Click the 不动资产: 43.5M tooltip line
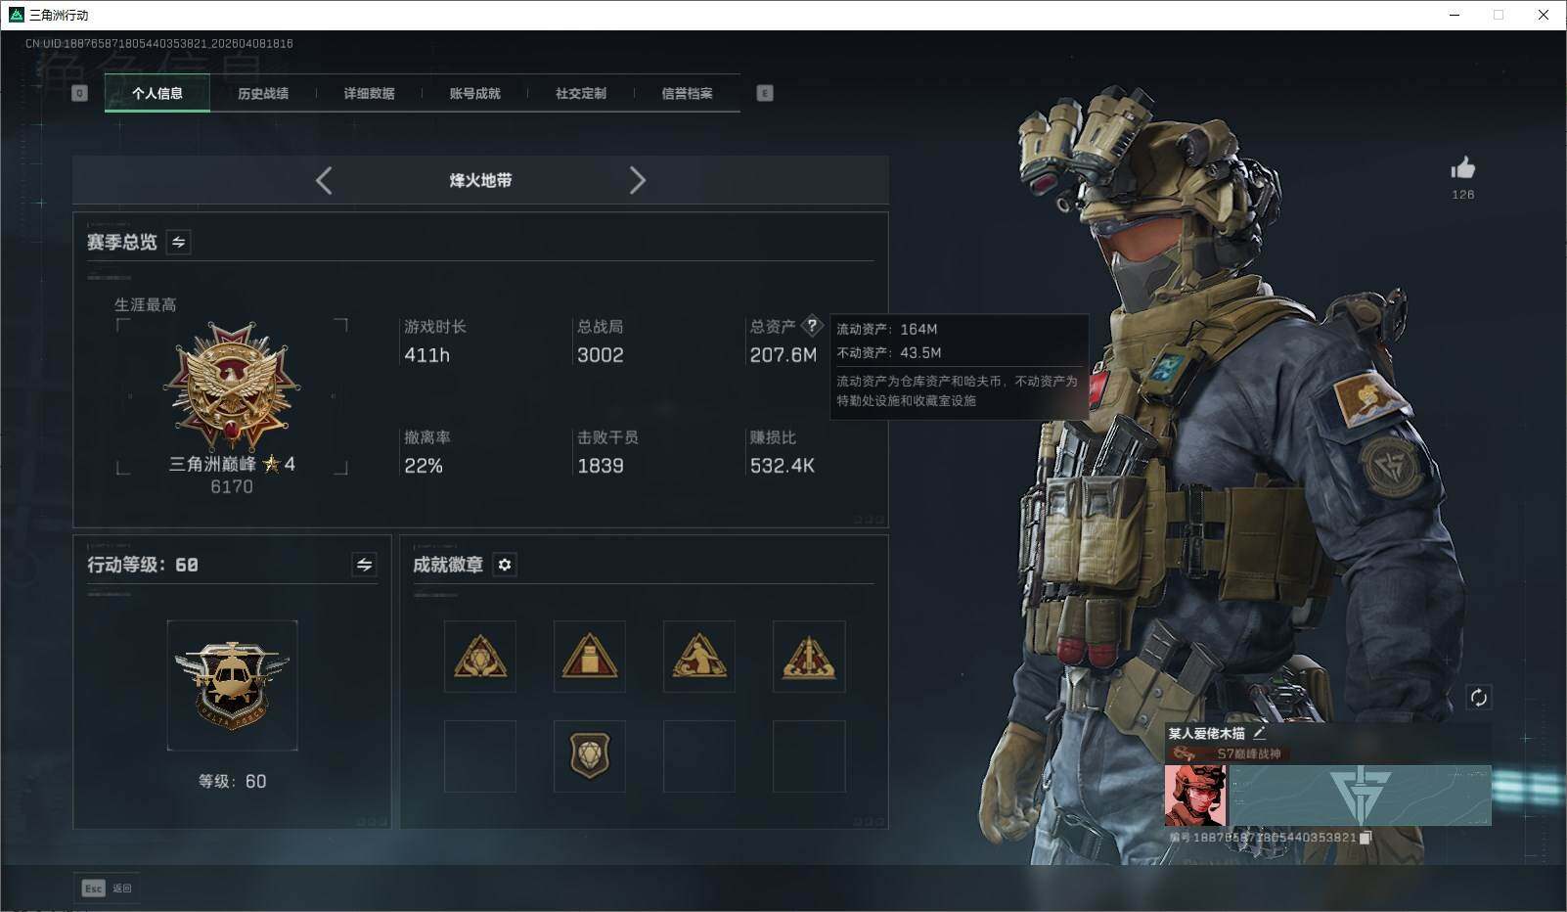The height and width of the screenshot is (912, 1567). (x=889, y=352)
